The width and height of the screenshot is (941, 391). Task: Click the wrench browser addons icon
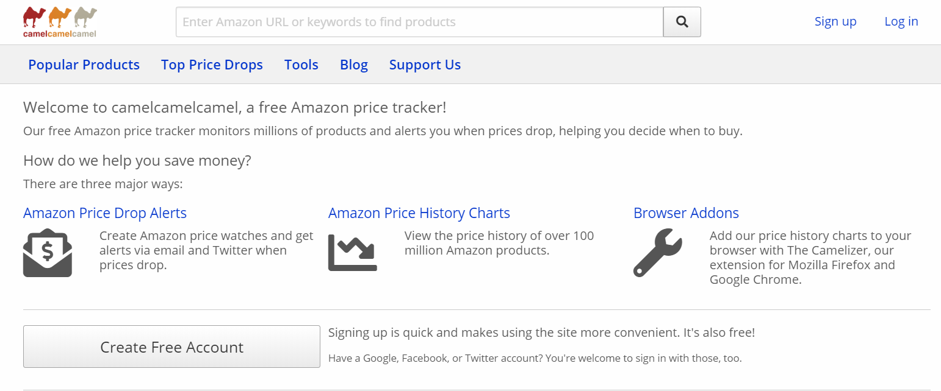[x=657, y=253]
